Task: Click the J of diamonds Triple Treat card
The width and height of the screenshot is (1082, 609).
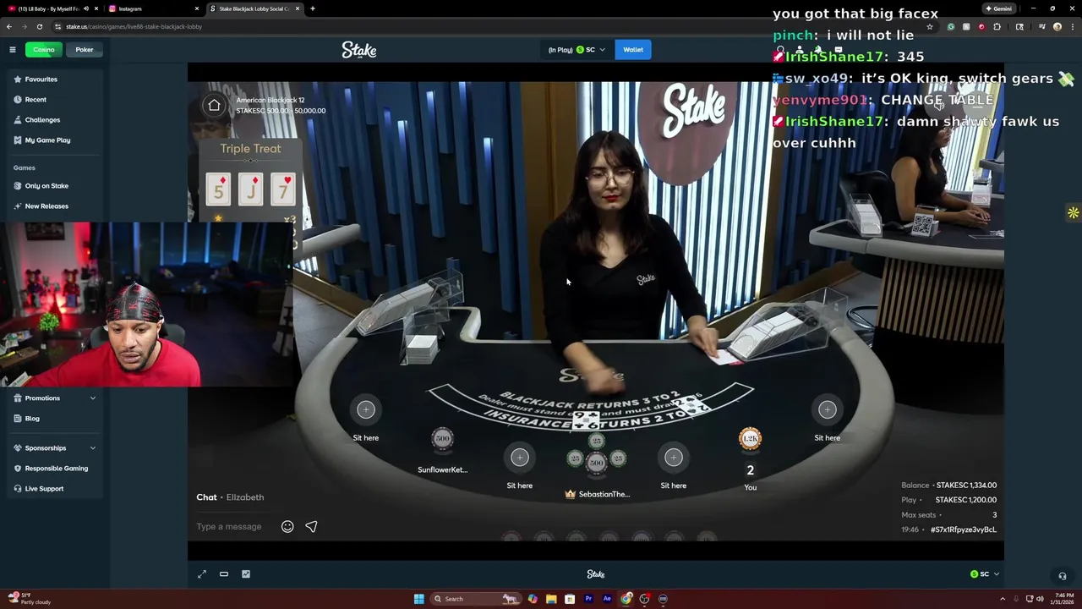Action: pyautogui.click(x=250, y=189)
